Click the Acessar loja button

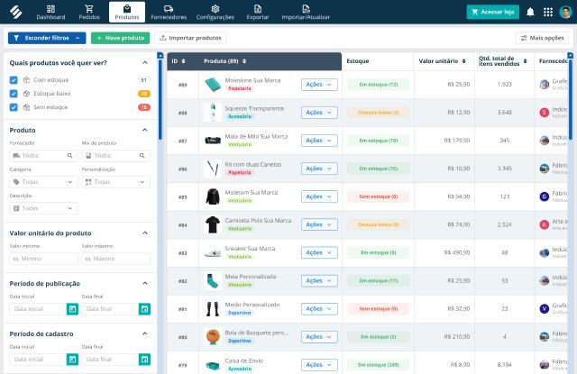tap(493, 12)
